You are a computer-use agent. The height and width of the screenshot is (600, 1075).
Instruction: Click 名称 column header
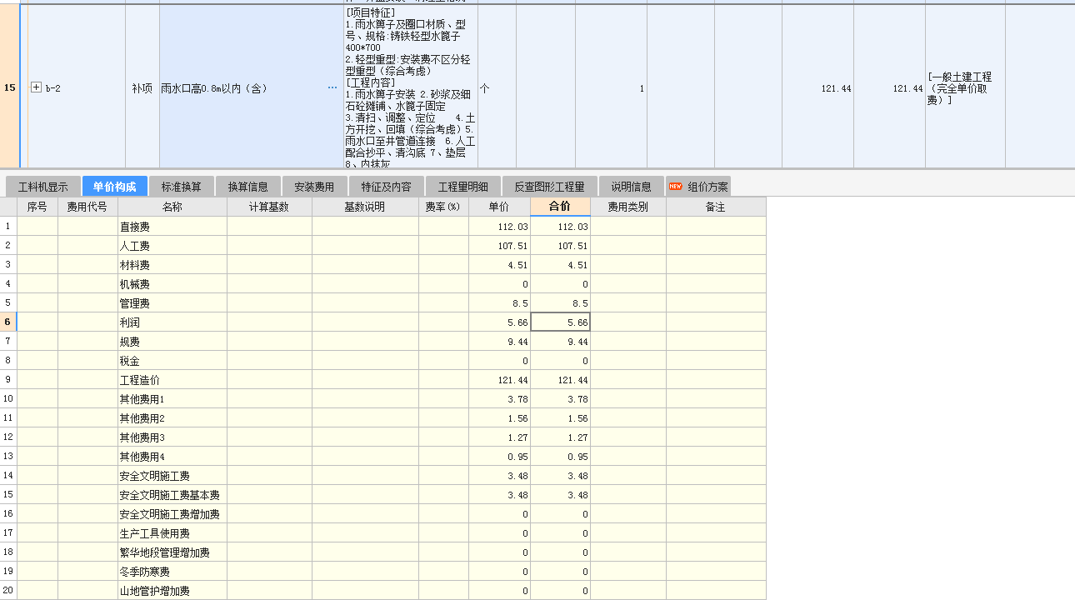pos(172,207)
